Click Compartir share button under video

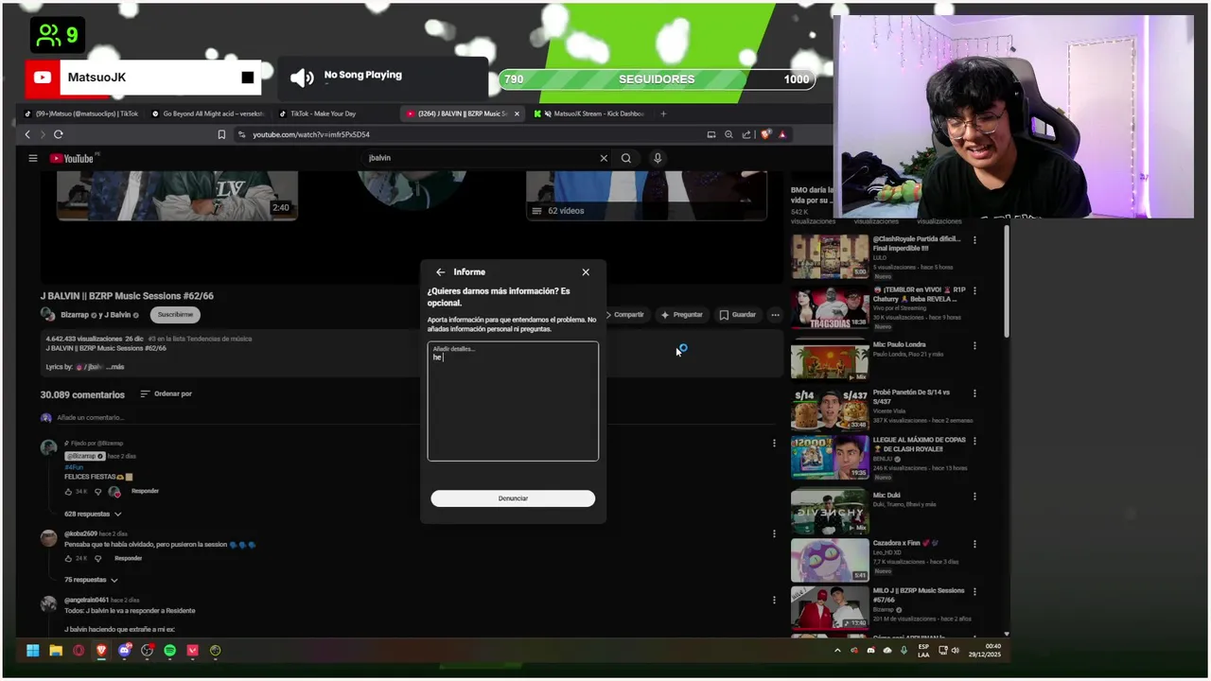[628, 314]
